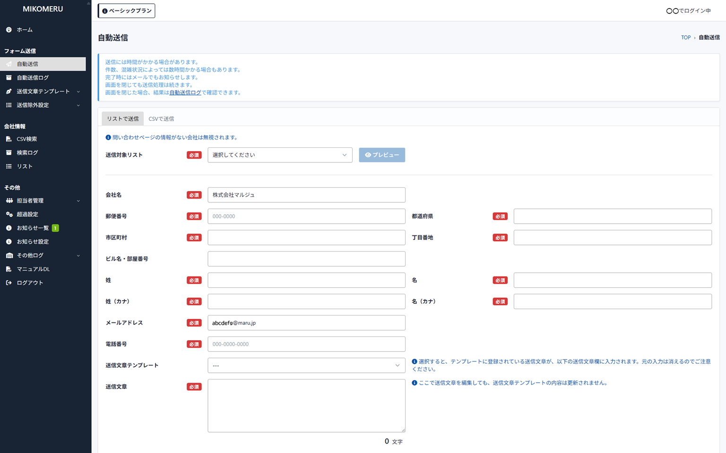This screenshot has width=726, height=453.
Task: Click 姓 input field
Action: 306,280
